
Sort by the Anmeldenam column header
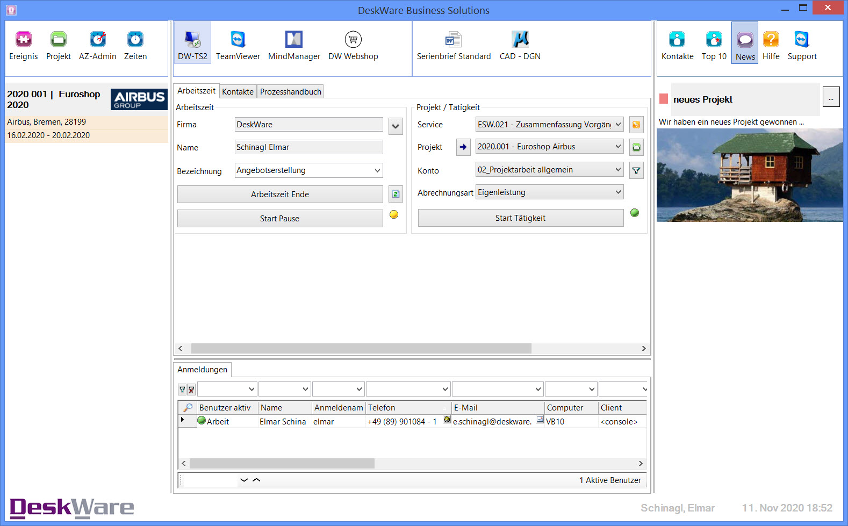(339, 408)
